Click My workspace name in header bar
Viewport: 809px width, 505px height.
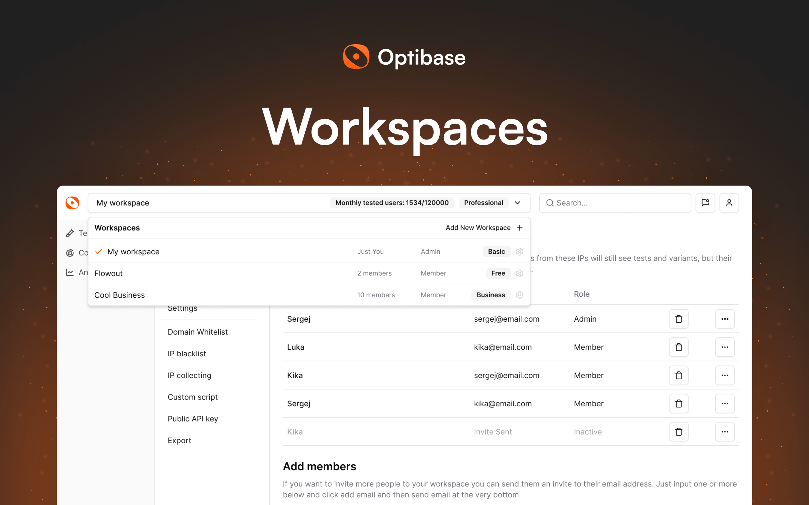click(x=123, y=203)
